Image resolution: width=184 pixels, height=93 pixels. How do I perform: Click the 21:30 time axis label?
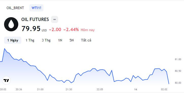coord(69,89)
